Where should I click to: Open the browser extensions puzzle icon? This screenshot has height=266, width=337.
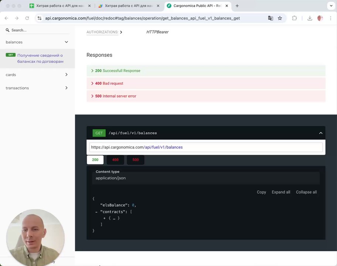tap(295, 18)
